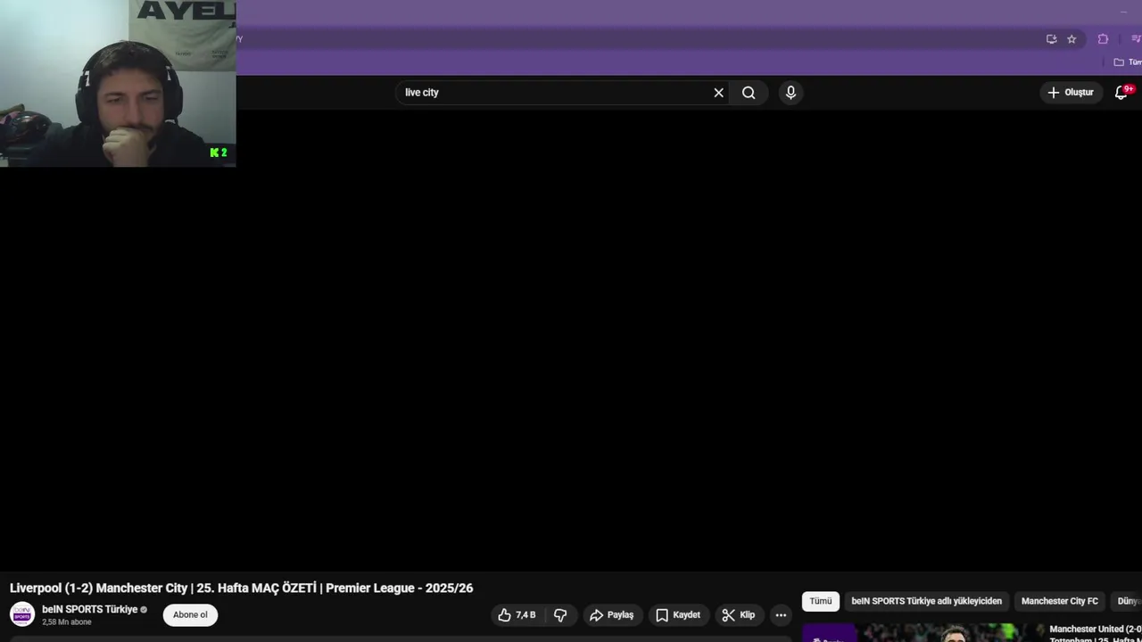1142x642 pixels.
Task: Select 'beIN SPORTS Türkiye adlı yükleyiciden' chip
Action: (x=926, y=601)
